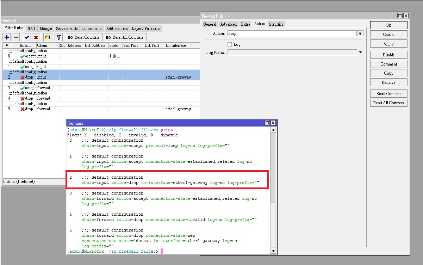
Task: Expand the Log Prefix dropdown arrow
Action: (360, 53)
